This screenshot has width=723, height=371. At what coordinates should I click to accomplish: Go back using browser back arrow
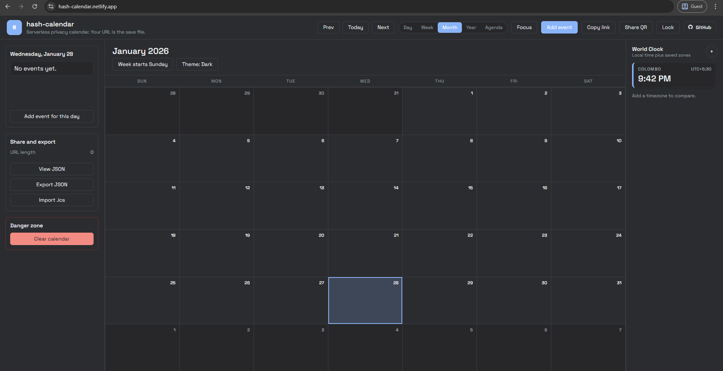coord(8,6)
